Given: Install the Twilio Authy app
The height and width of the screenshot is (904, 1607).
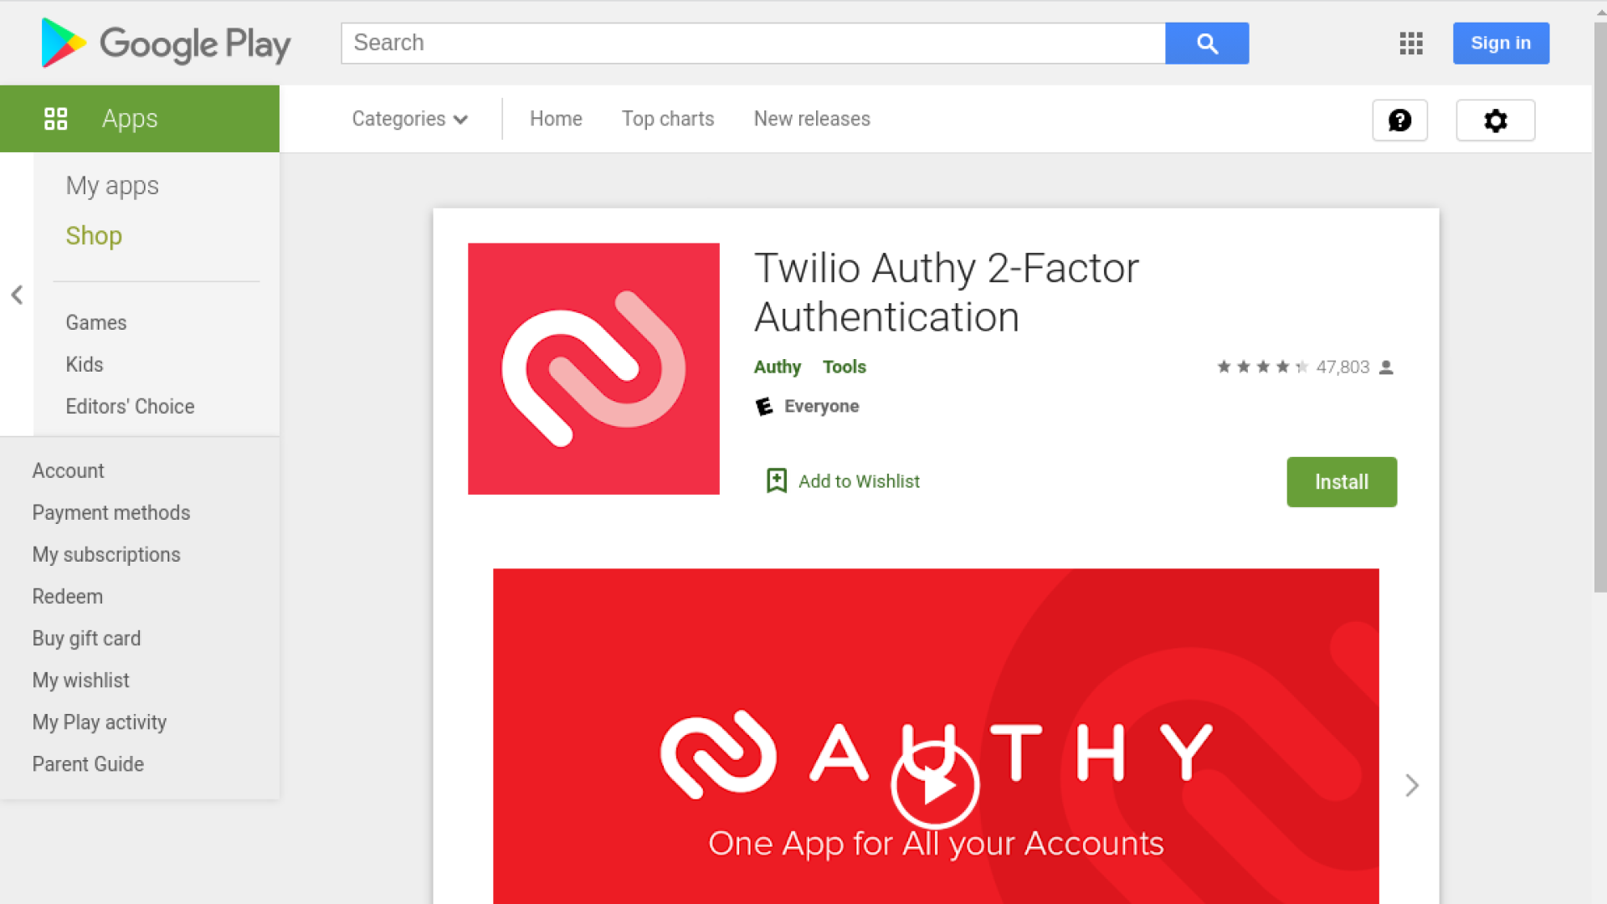Looking at the screenshot, I should [1341, 481].
